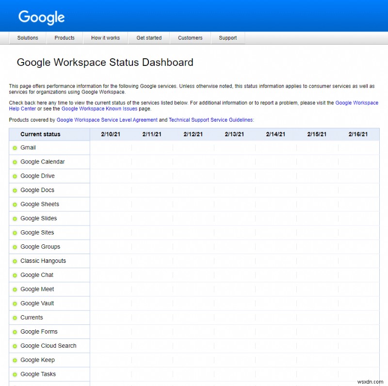Click the 2/11/21 date column header

point(152,134)
